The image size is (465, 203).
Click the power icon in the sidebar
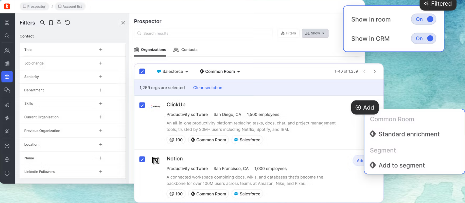(x=7, y=173)
